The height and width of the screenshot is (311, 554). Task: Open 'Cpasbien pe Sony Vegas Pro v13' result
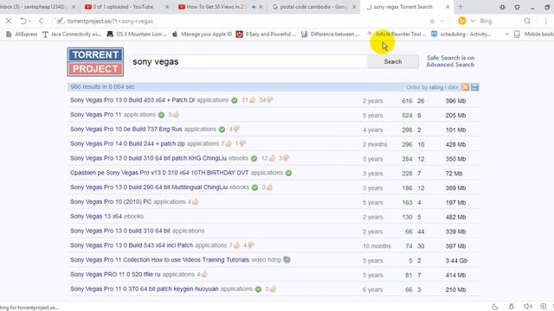click(x=159, y=173)
